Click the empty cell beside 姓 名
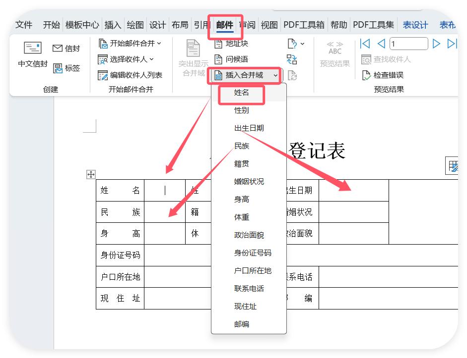Viewport: 467px width, 358px height. [x=165, y=191]
